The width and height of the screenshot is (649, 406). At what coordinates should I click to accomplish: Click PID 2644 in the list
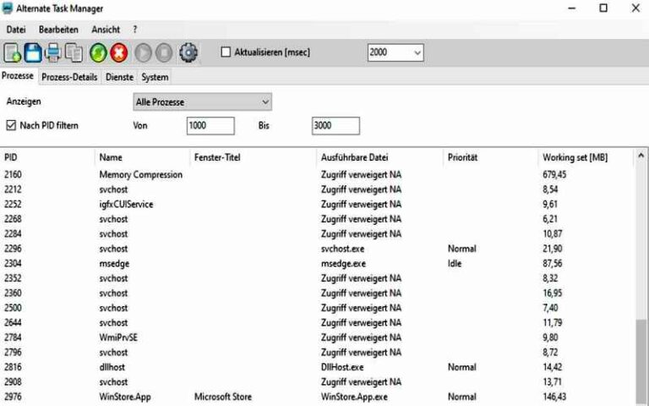(13, 322)
